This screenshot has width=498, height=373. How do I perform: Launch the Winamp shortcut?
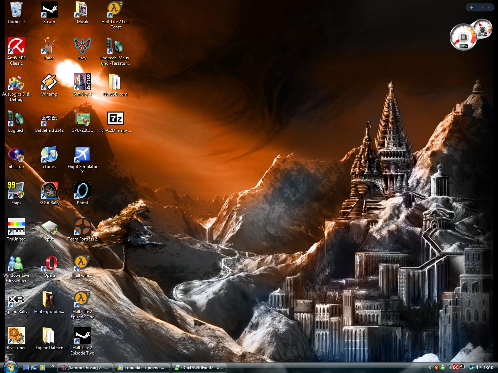(49, 85)
